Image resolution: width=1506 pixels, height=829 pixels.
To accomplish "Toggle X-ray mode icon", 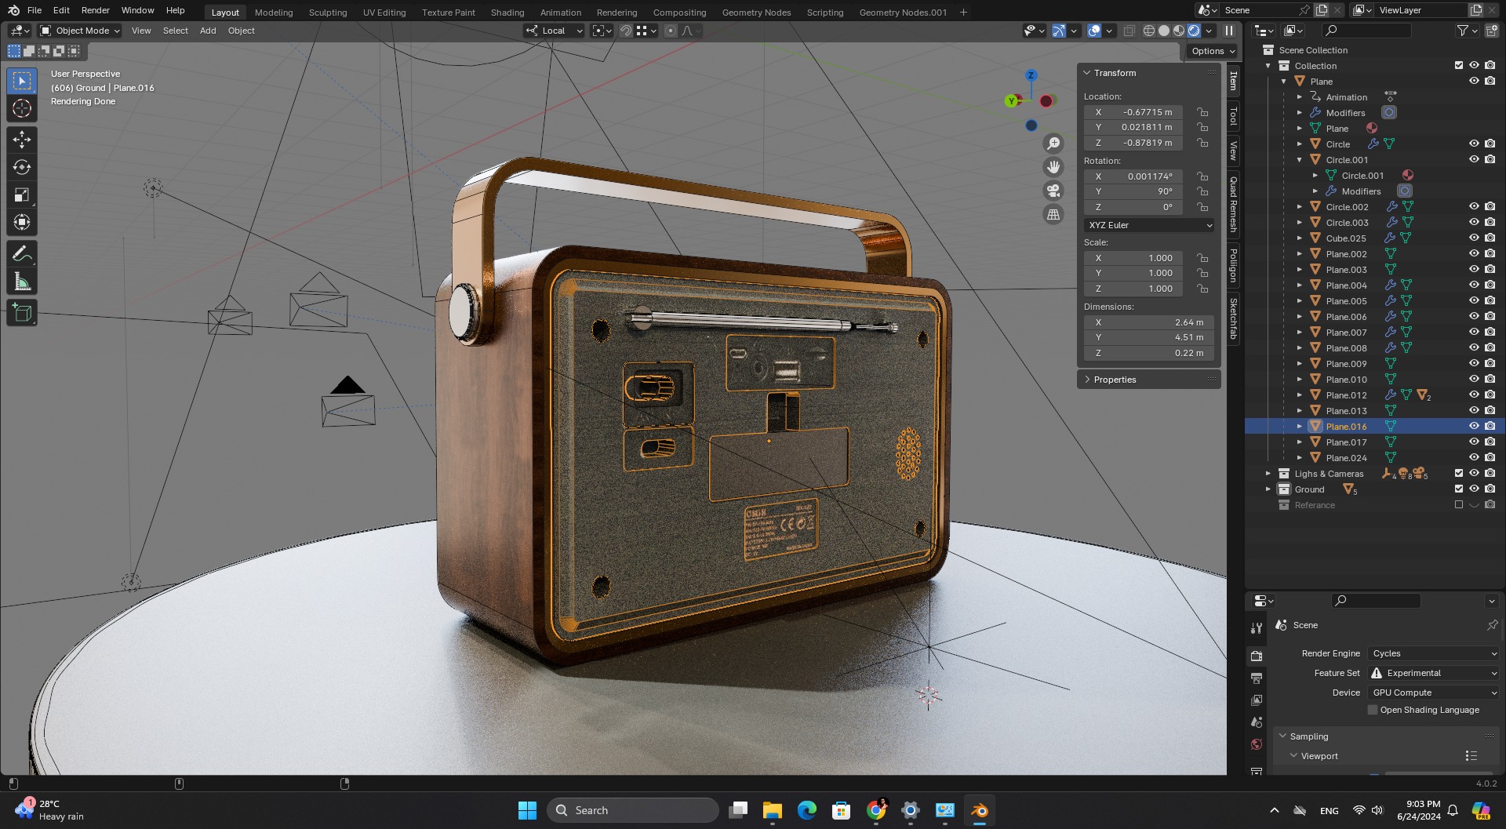I will point(1129,31).
